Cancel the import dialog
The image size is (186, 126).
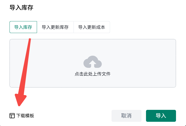point(126,116)
